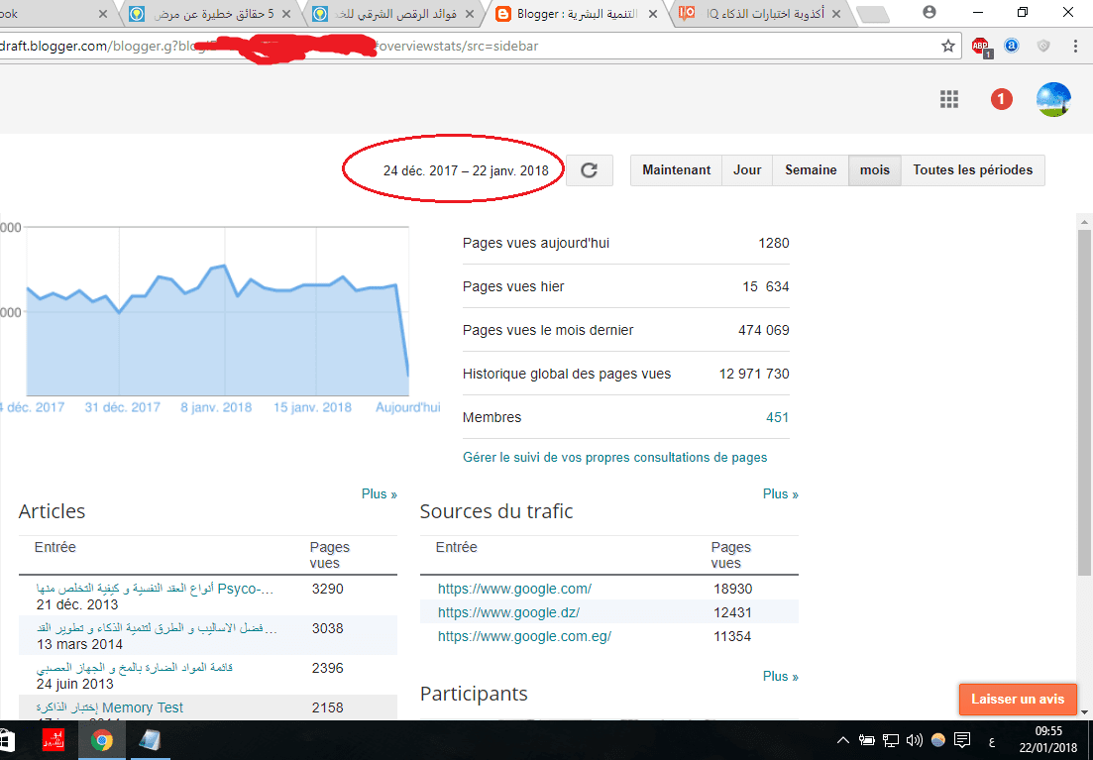The image size is (1093, 760).
Task: Click 'Pages vues le mois dernier' value
Action: coord(764,331)
